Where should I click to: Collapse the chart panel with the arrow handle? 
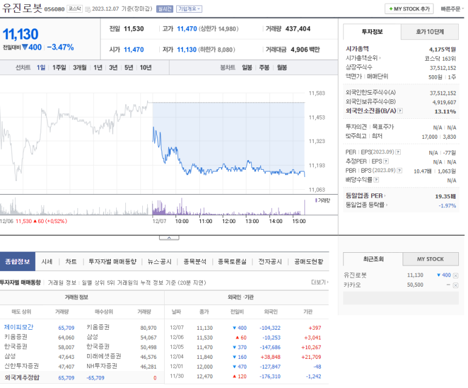pos(169,238)
